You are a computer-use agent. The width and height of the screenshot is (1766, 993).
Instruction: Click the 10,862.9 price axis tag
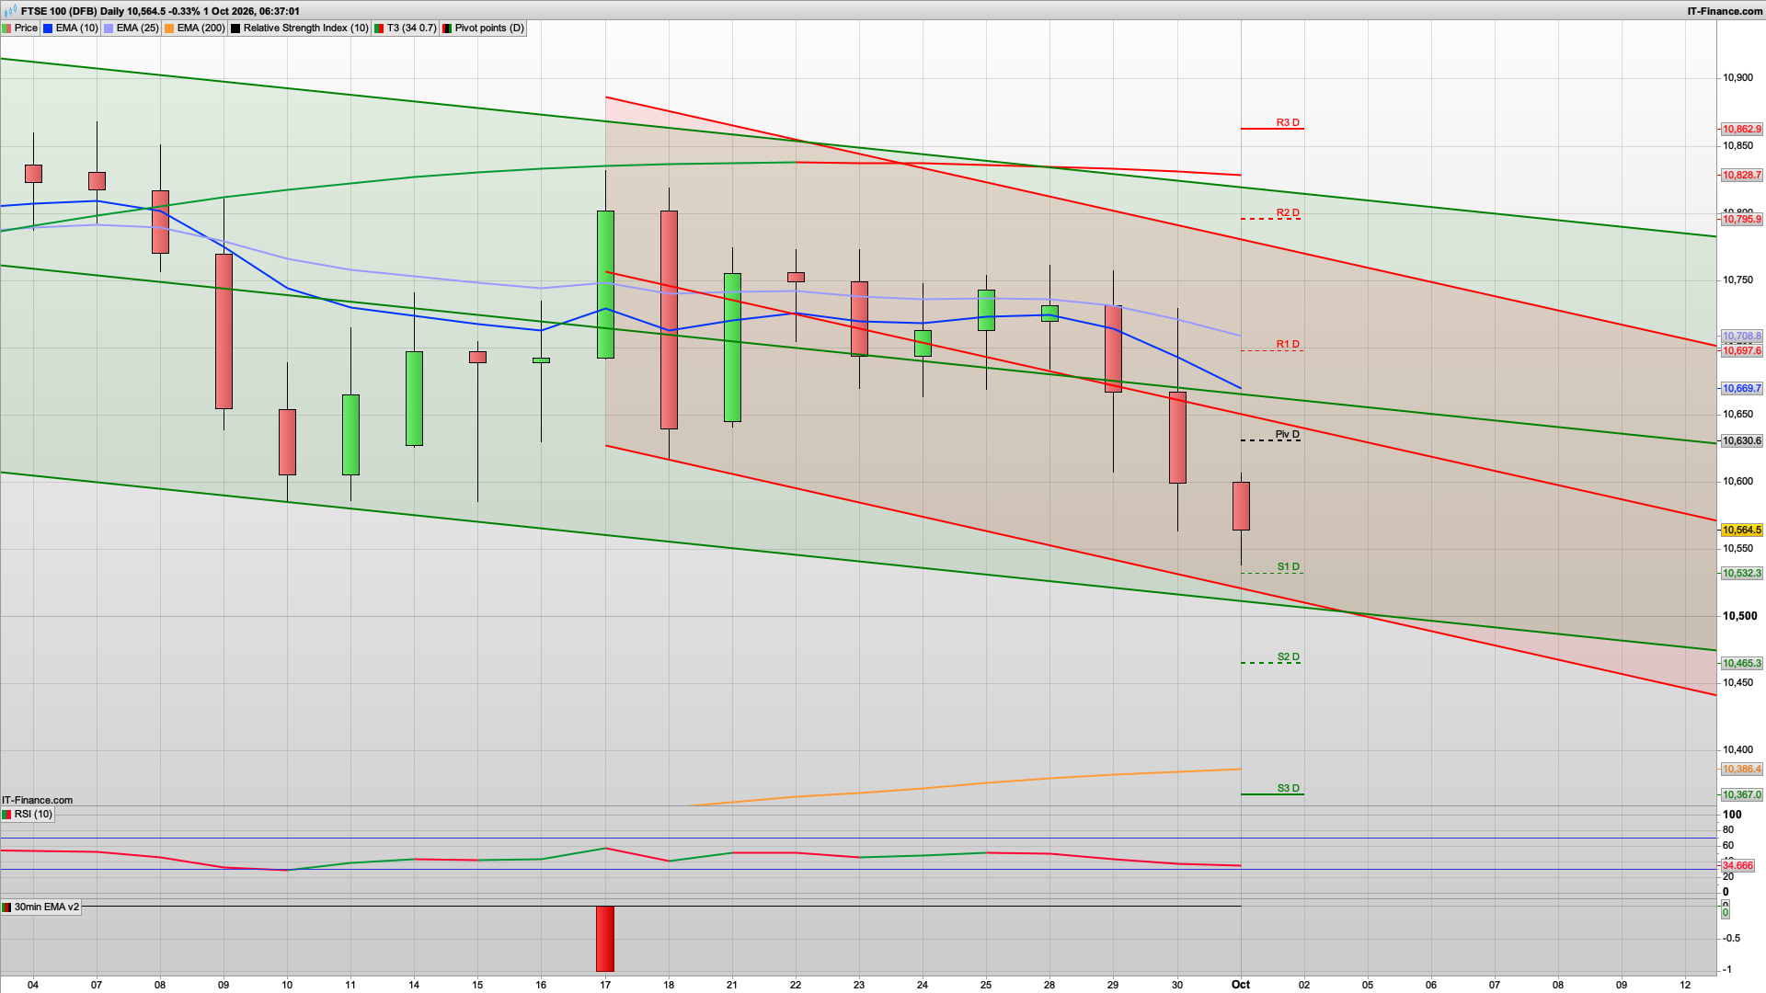point(1741,130)
